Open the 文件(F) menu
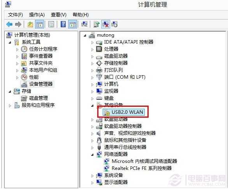 coord(16,15)
